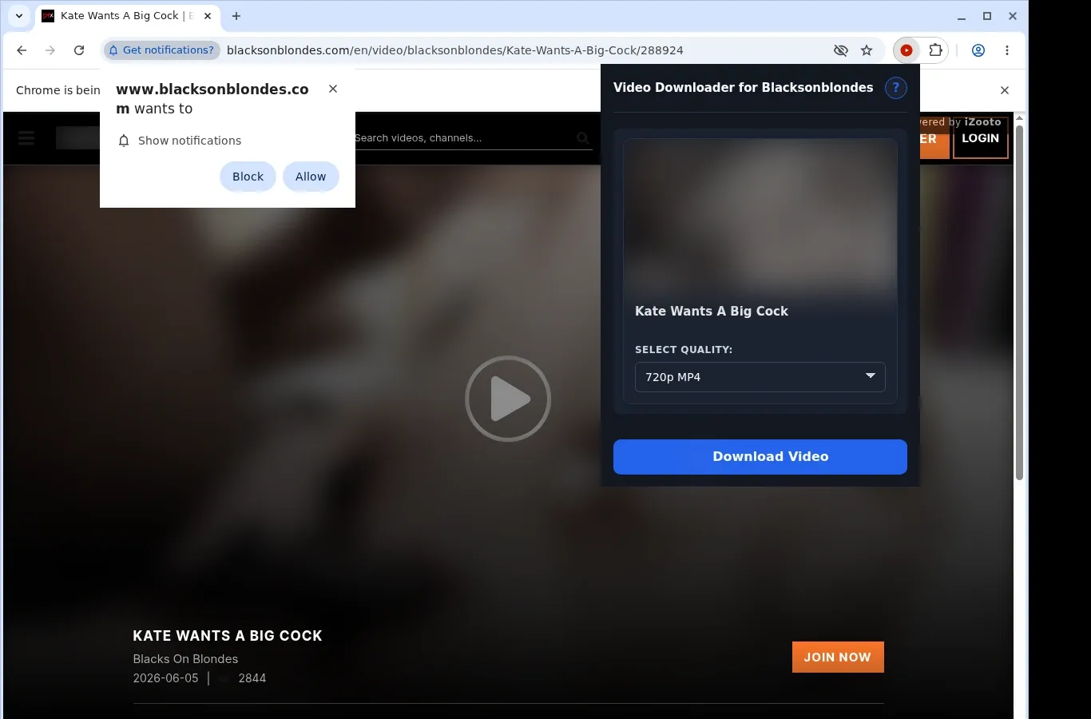Open the Extensions puzzle icon
Image resolution: width=1091 pixels, height=719 pixels.
point(935,50)
